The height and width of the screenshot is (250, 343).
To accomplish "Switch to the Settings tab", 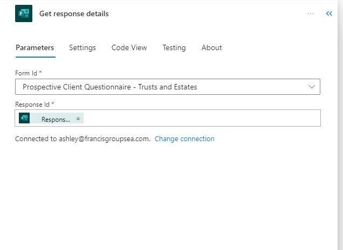I will tap(83, 47).
